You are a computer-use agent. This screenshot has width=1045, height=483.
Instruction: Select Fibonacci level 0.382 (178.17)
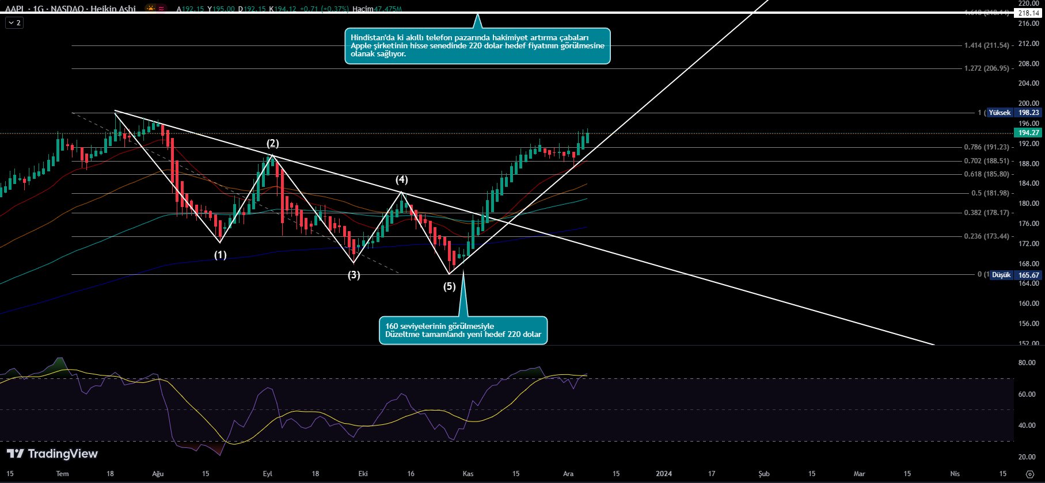[987, 213]
